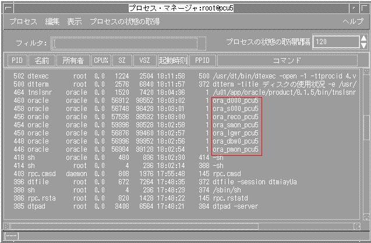Open the プロセス menu
Viewport: 371px width, 243px height.
click(x=23, y=22)
